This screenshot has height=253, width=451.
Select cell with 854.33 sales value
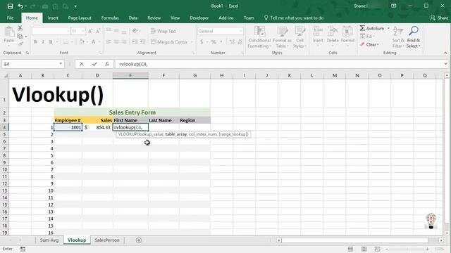(x=97, y=127)
